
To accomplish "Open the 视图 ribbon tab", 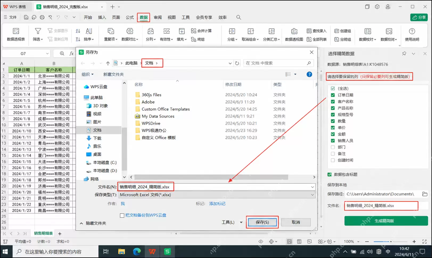I will (x=171, y=17).
